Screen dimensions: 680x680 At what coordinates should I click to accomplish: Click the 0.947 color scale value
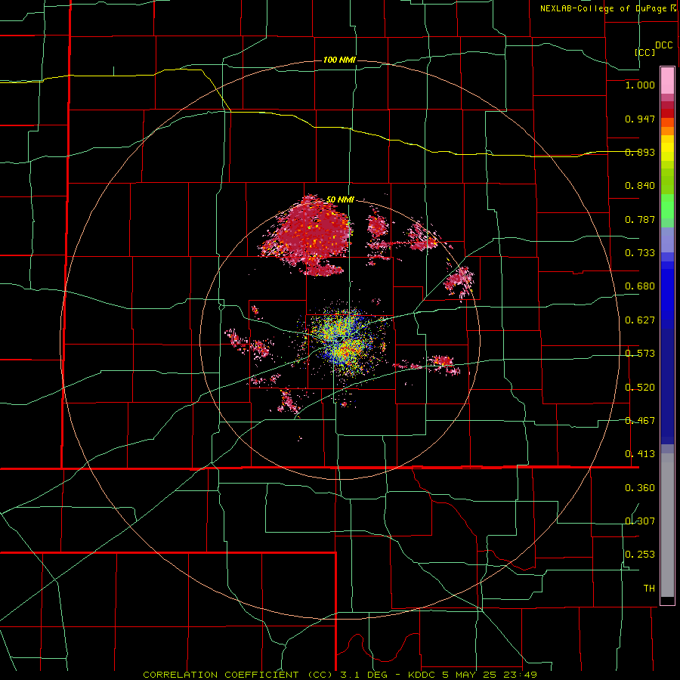[x=640, y=119]
